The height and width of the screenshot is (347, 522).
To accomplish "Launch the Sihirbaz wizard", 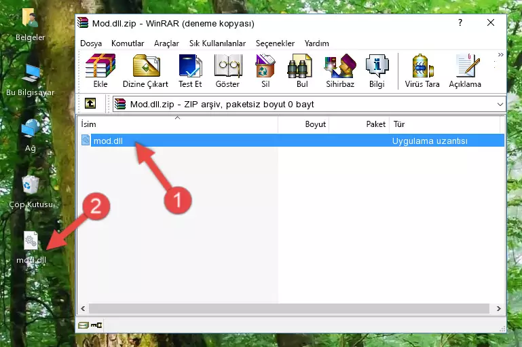I will click(x=340, y=71).
